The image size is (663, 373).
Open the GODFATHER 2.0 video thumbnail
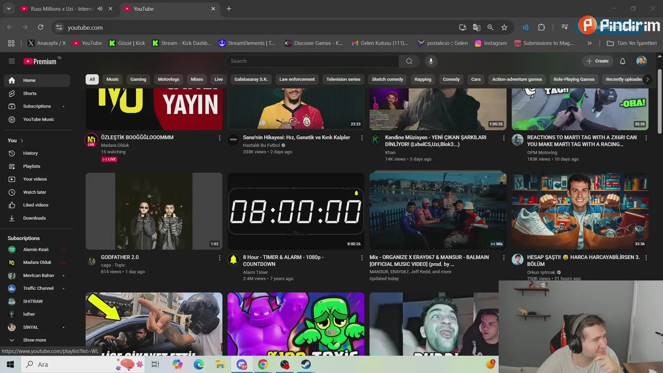tap(154, 211)
